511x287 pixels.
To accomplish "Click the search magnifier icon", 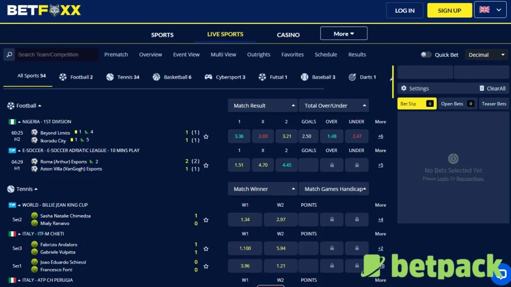I will point(9,55).
